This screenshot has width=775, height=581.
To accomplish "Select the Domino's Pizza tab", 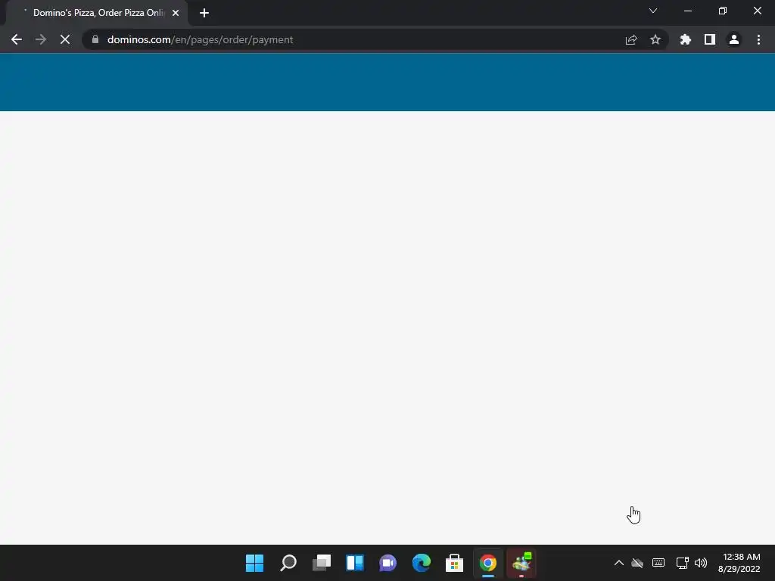I will (x=98, y=13).
